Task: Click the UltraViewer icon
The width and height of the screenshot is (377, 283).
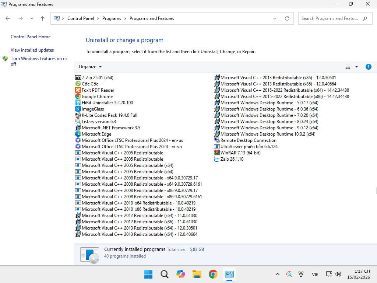Action: (x=216, y=146)
